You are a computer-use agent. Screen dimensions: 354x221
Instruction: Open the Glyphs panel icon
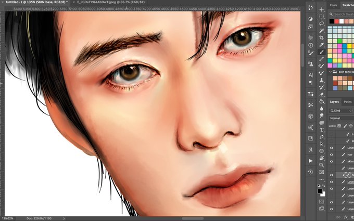tap(311, 150)
